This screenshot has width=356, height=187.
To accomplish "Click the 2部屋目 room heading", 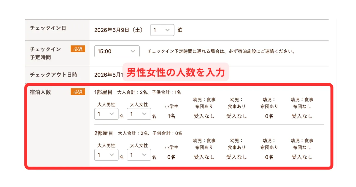I will coord(104,133).
